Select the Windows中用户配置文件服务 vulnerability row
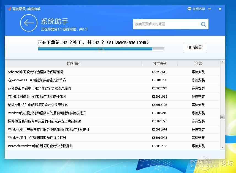 (113, 129)
